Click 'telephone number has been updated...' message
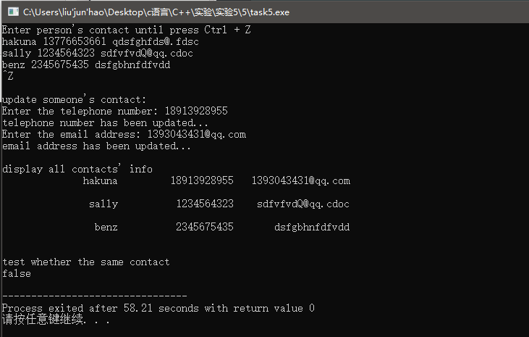 point(105,122)
